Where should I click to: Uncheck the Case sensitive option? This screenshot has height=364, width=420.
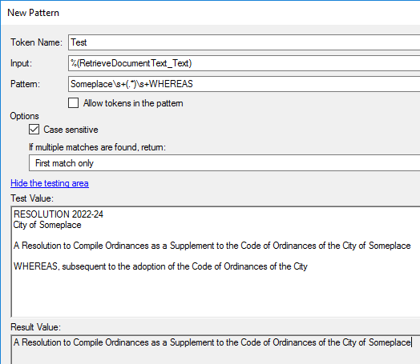point(34,130)
